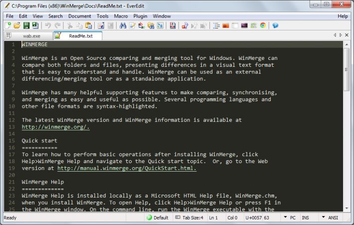The image size is (354, 225).
Task: Open the View menu
Action: point(38,16)
